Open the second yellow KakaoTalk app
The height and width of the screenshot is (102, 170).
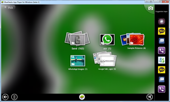click(x=161, y=70)
